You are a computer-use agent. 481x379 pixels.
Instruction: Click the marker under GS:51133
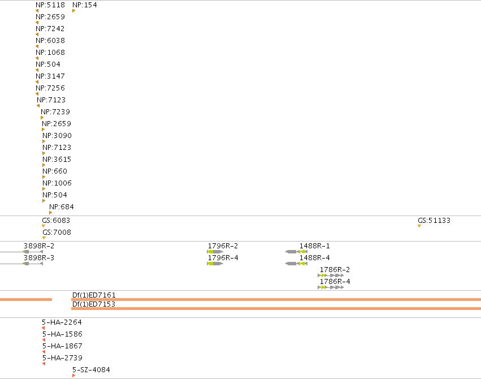tap(419, 226)
